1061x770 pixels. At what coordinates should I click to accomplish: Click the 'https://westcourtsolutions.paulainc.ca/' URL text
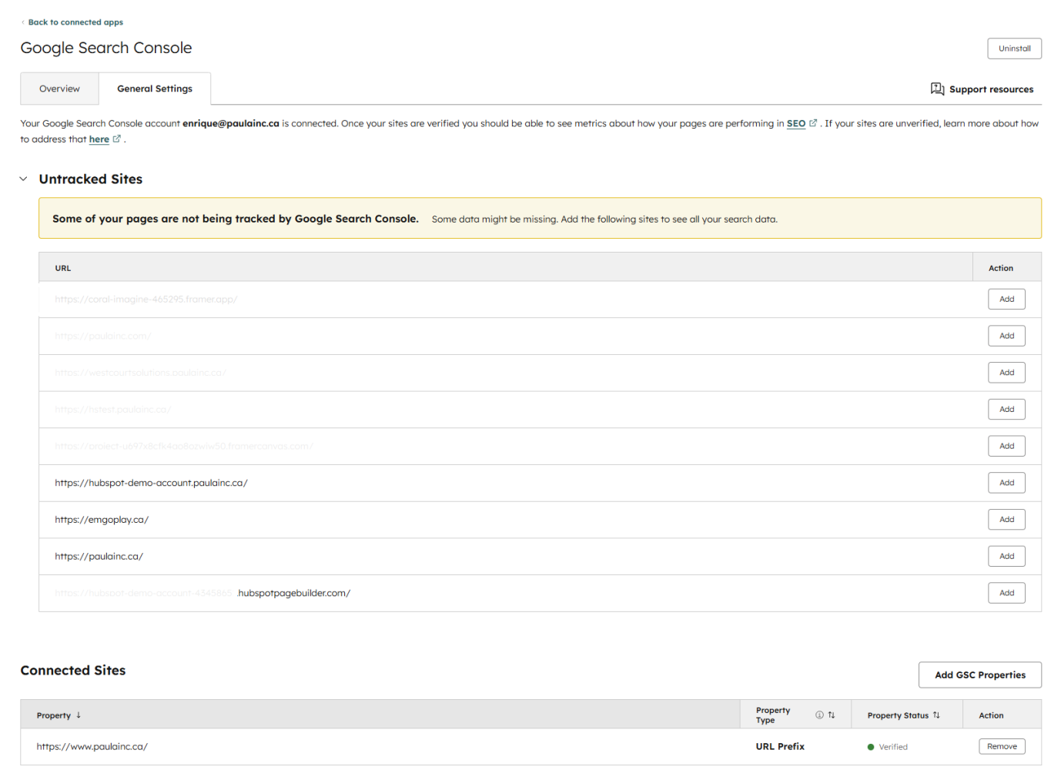140,373
